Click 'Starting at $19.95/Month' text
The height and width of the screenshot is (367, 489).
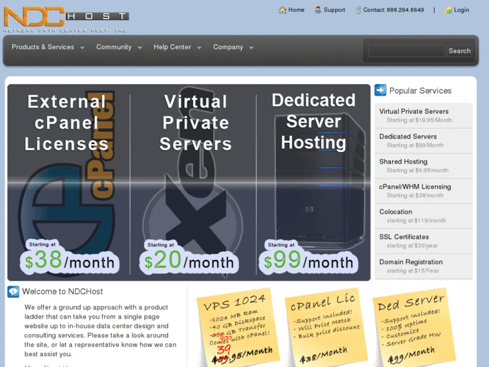[x=419, y=121]
